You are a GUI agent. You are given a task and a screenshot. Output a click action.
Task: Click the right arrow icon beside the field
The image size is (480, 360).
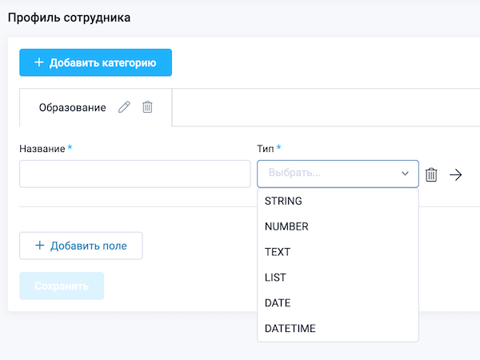point(456,174)
